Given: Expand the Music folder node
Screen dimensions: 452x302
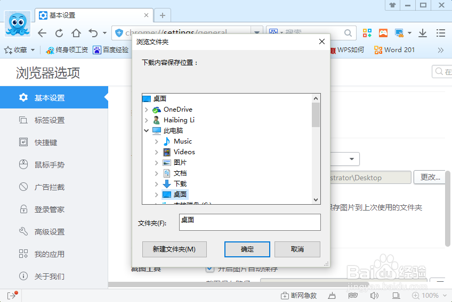Looking at the screenshot, I should click(x=157, y=141).
